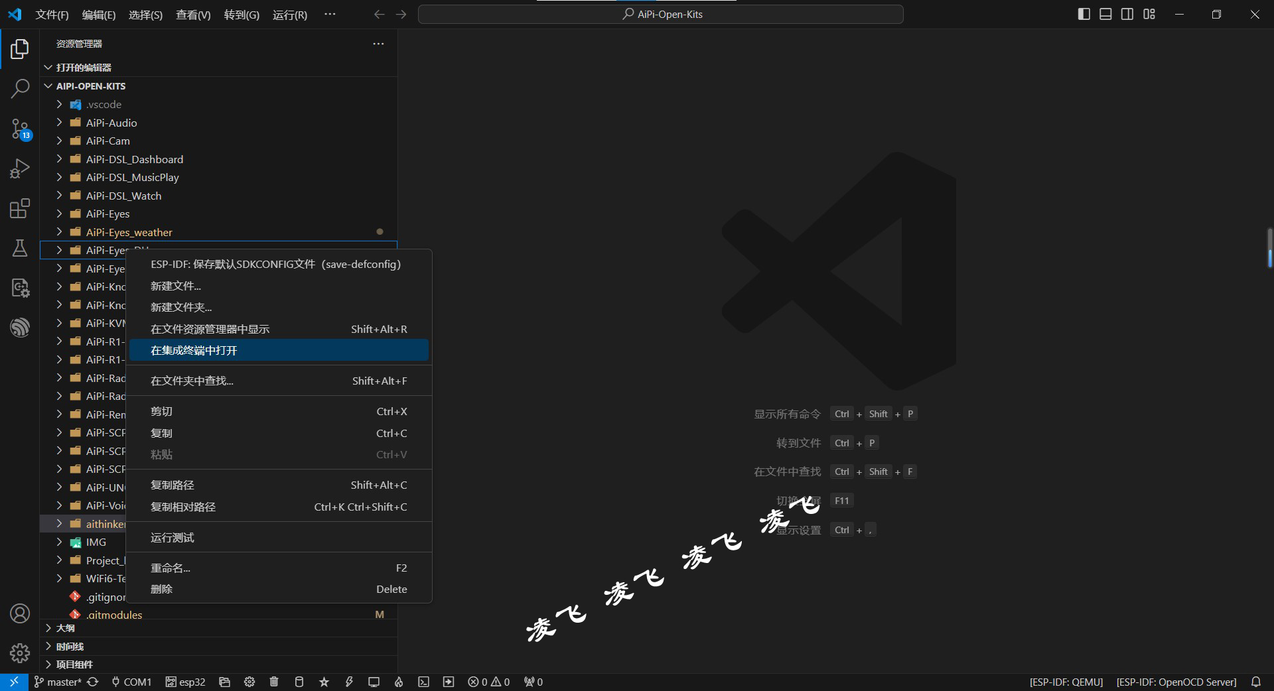Open the Accounts icon
The image size is (1274, 691).
(x=20, y=613)
